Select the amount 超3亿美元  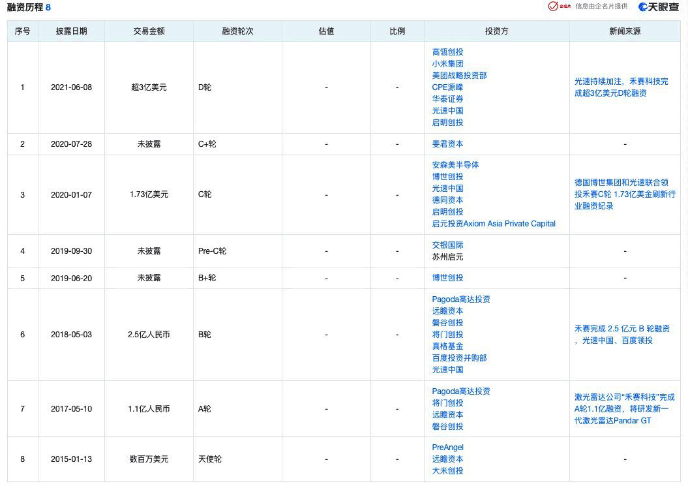coord(149,87)
